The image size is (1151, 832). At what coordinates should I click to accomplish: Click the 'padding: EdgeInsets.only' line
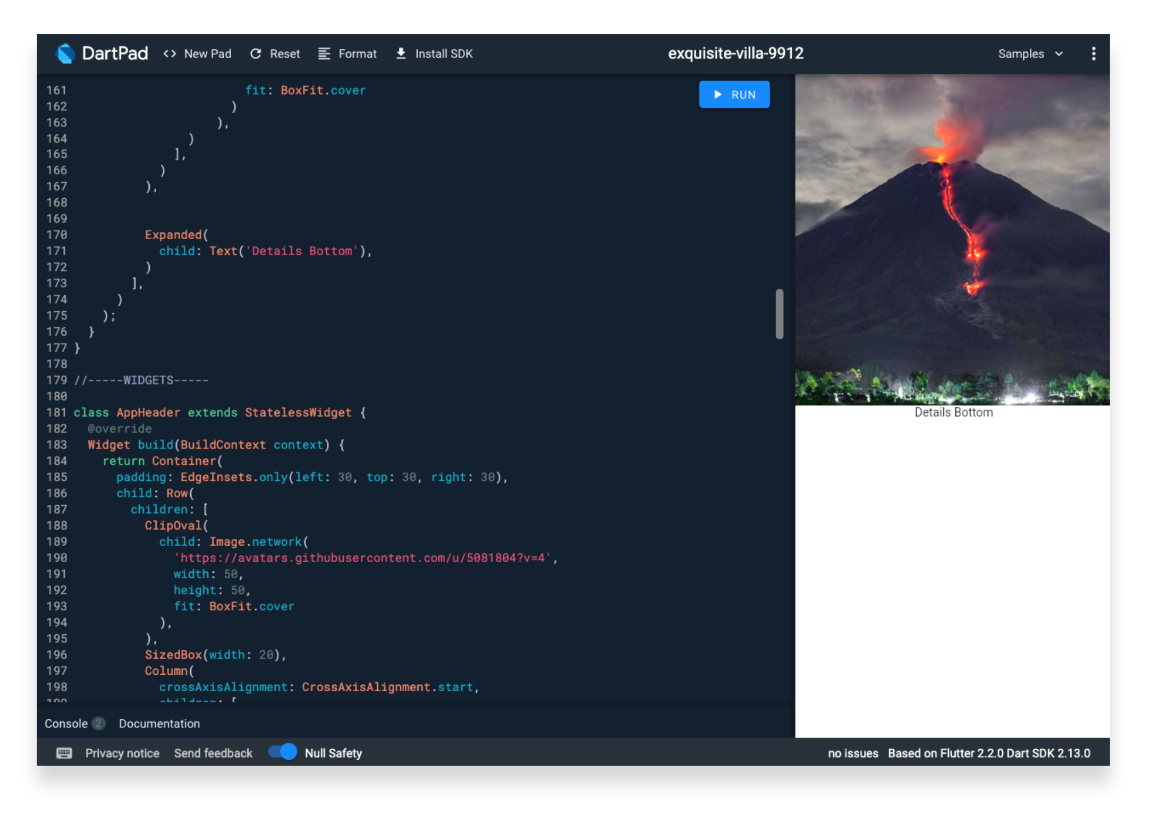(x=312, y=477)
